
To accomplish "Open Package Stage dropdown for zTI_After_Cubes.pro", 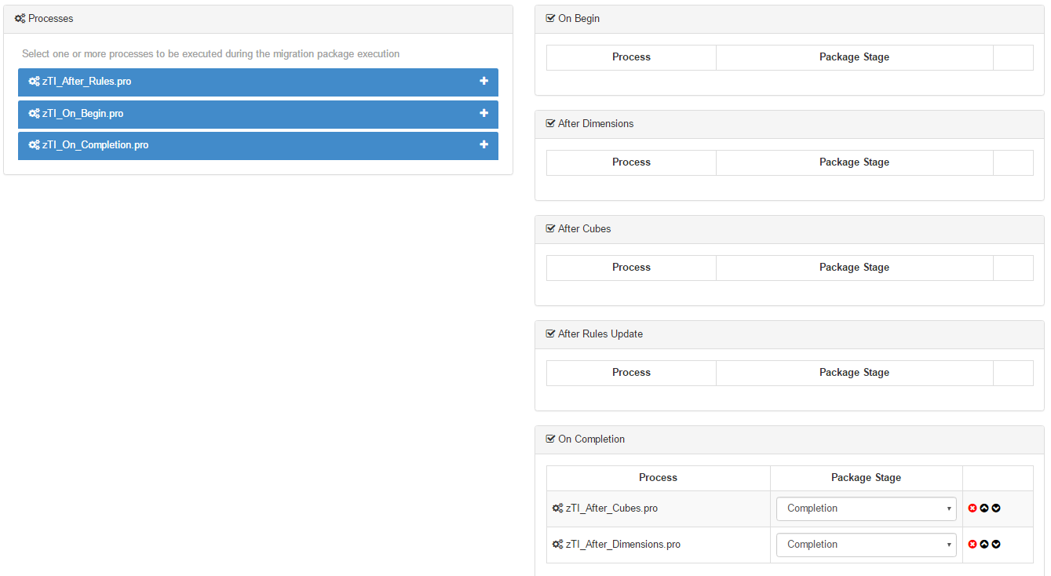I will tap(866, 509).
